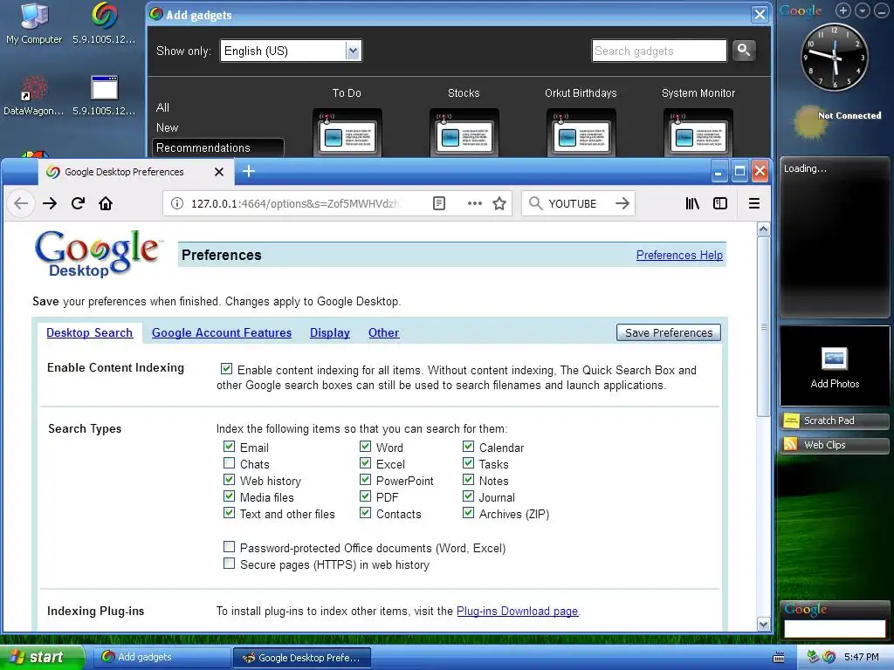Select the Orkut Birthdays gadget thumbnail

tap(581, 133)
